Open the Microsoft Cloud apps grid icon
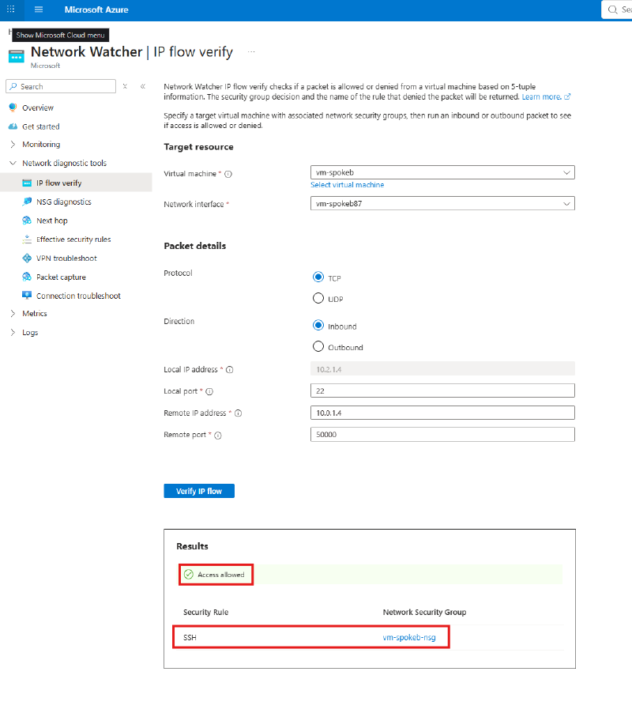The height and width of the screenshot is (713, 632). pos(11,9)
